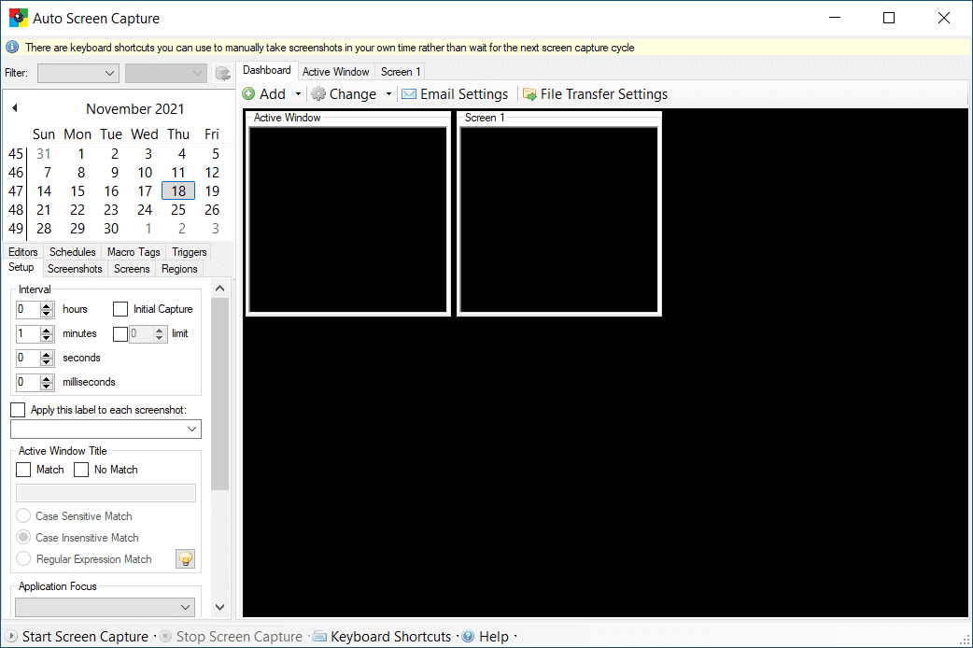
Task: Open the second Filter dropdown
Action: coord(165,73)
